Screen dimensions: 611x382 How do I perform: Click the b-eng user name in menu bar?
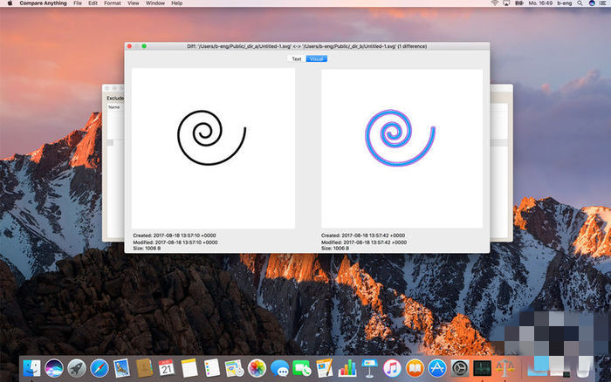[x=564, y=3]
